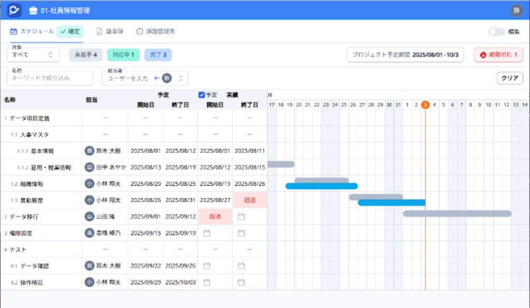Click calendar icon for データ確認 actual start date
The width and height of the screenshot is (530, 308).
(x=207, y=266)
